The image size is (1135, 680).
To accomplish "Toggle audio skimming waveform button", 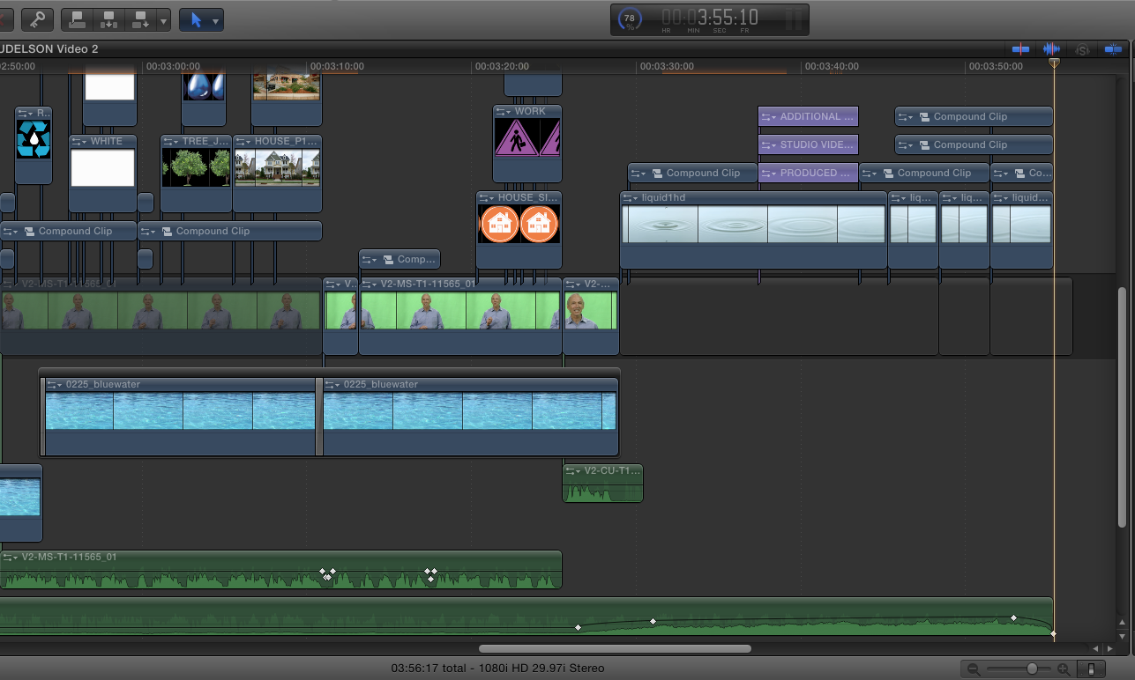I will 1051,49.
